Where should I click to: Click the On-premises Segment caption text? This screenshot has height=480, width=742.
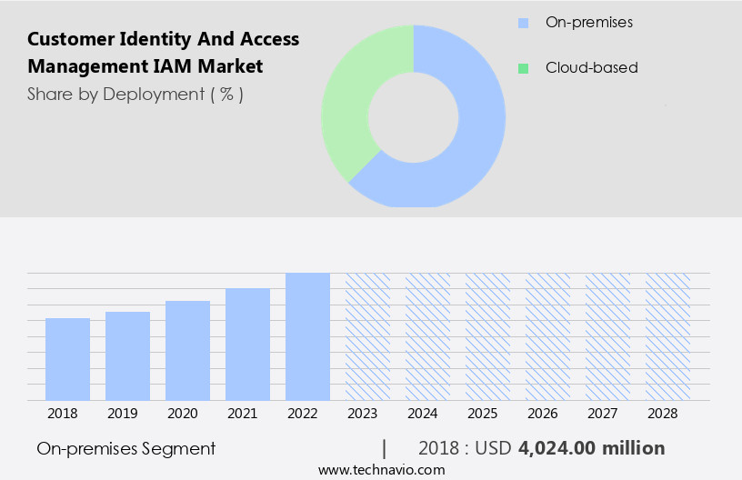(x=126, y=448)
